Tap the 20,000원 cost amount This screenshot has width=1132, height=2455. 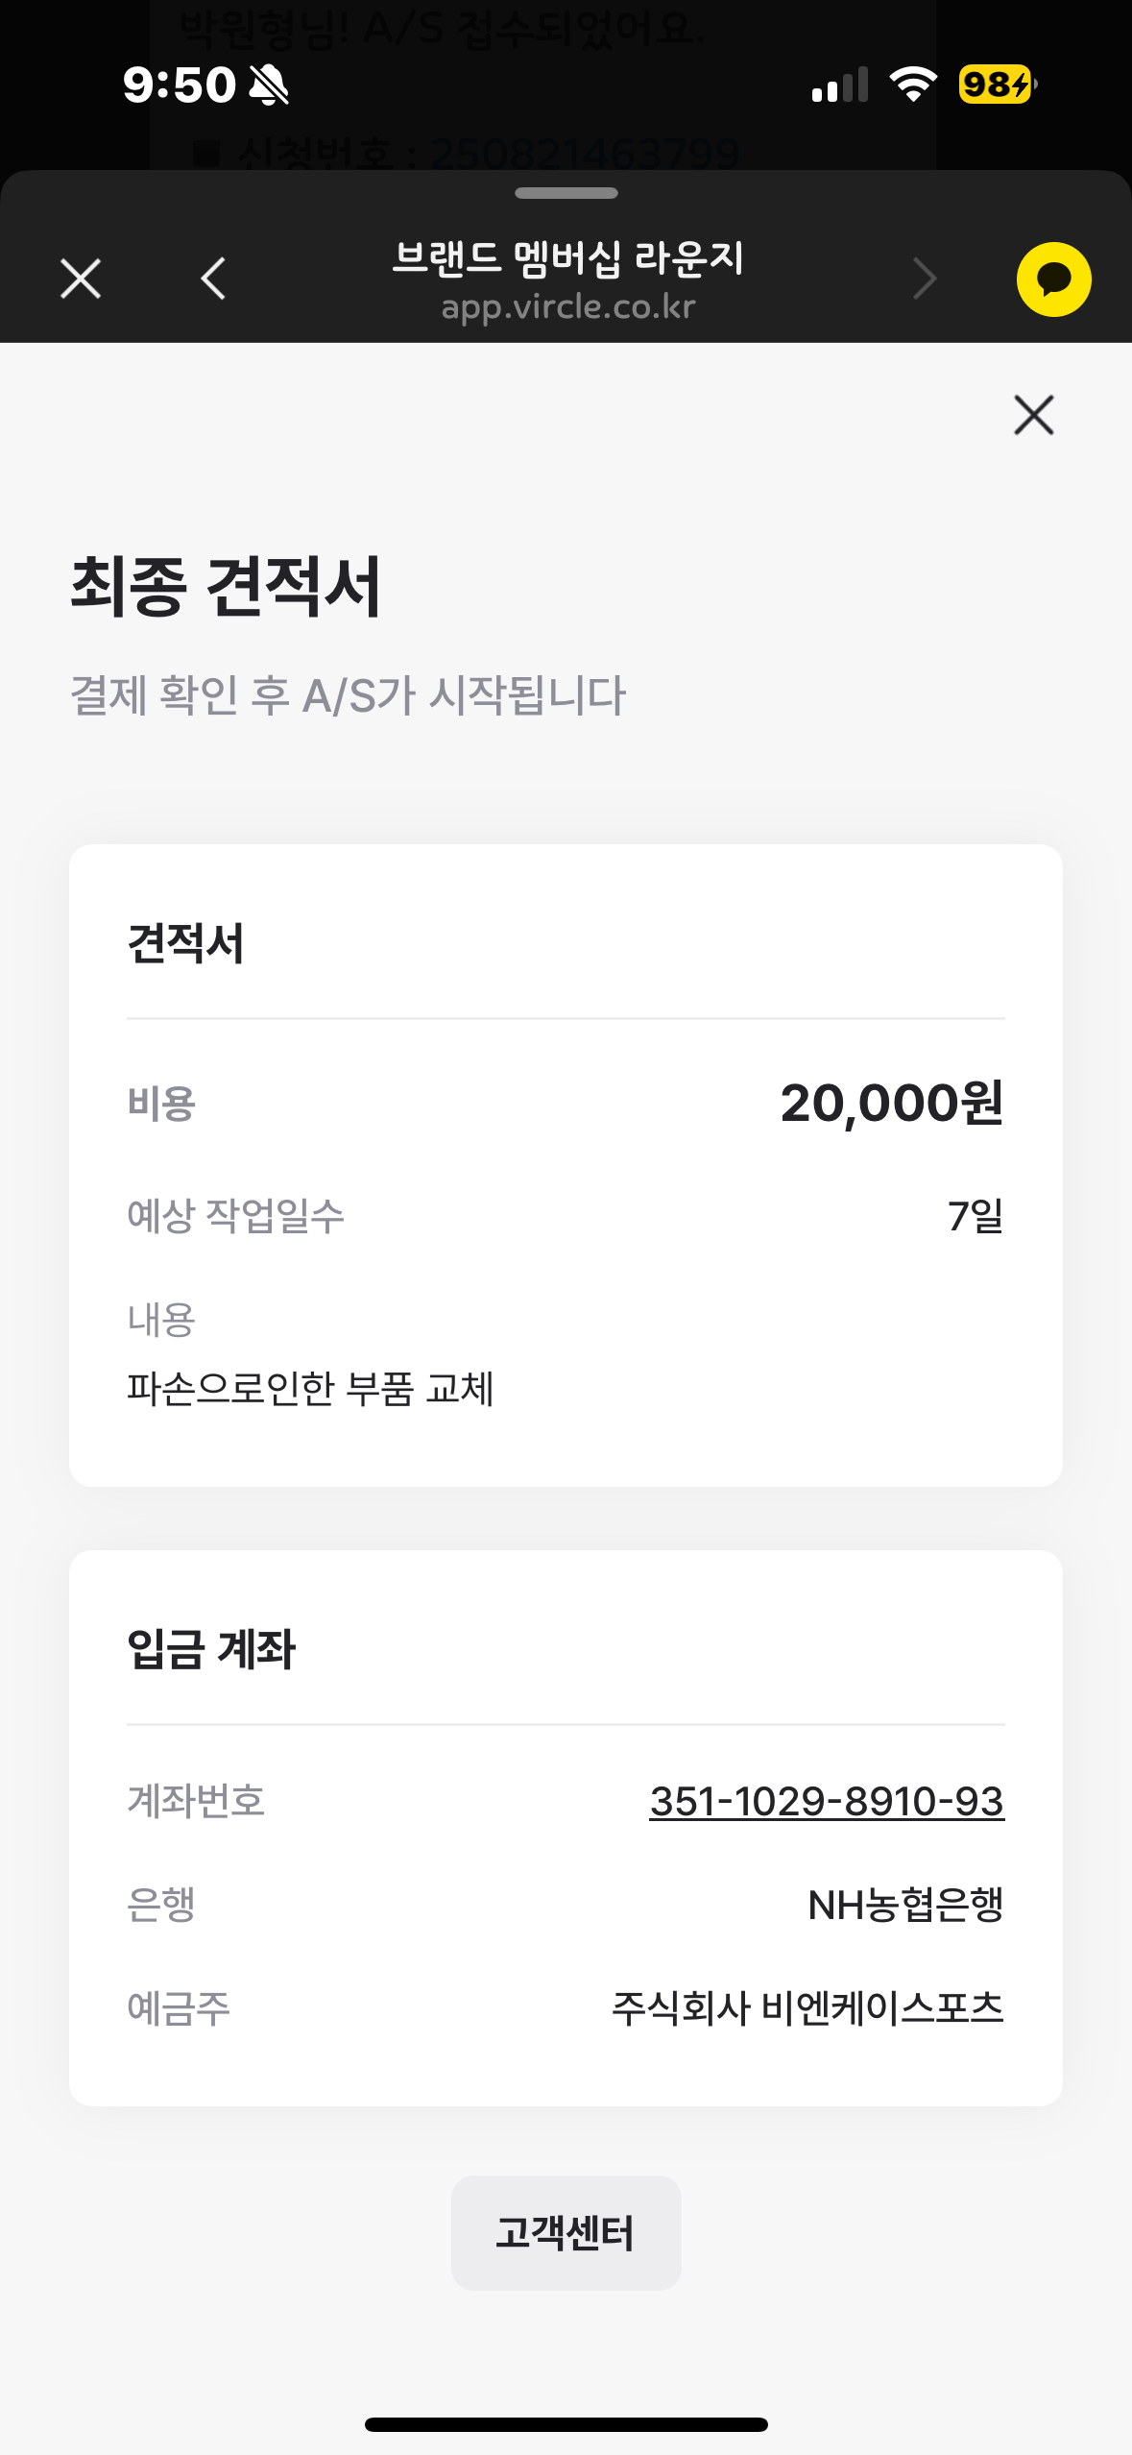(891, 1103)
